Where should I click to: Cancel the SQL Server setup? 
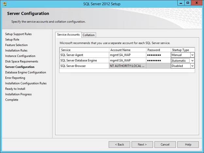pyautogui.click(x=165, y=144)
